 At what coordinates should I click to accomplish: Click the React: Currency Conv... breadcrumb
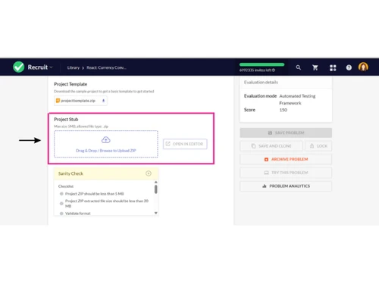click(106, 67)
